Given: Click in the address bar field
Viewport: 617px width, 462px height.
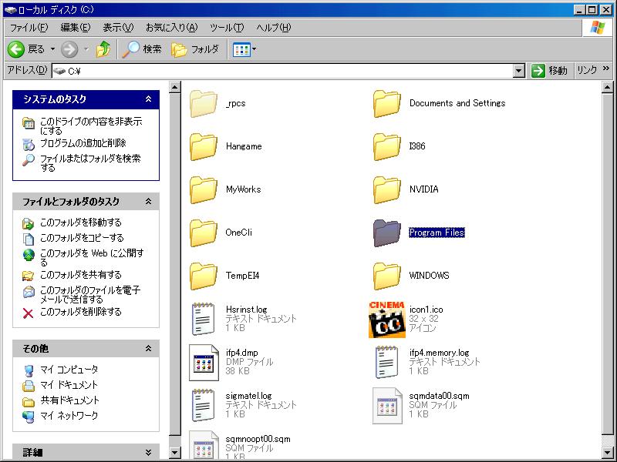Looking at the screenshot, I should click(x=285, y=71).
